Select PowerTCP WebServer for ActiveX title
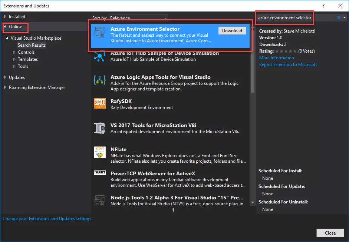The width and height of the screenshot is (349, 242). coord(153,173)
